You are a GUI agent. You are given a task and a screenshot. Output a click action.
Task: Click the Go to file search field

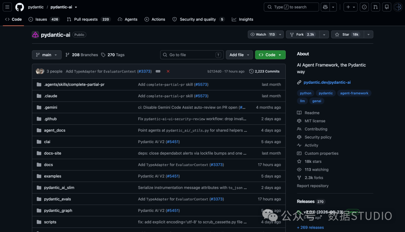coord(191,55)
